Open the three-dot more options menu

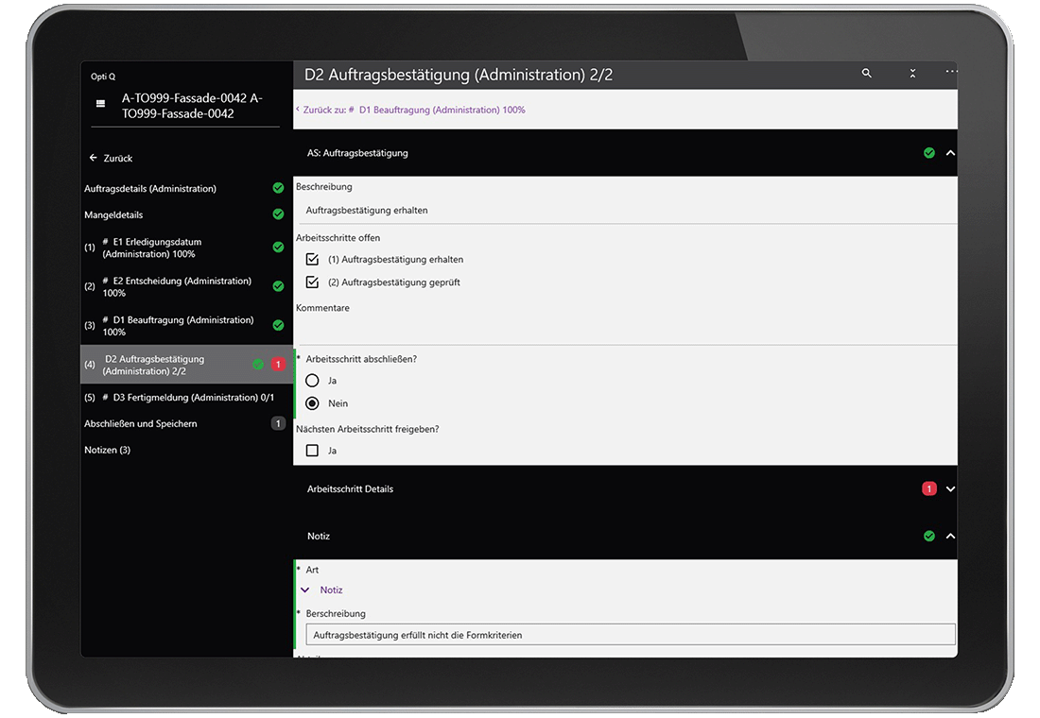coord(950,73)
